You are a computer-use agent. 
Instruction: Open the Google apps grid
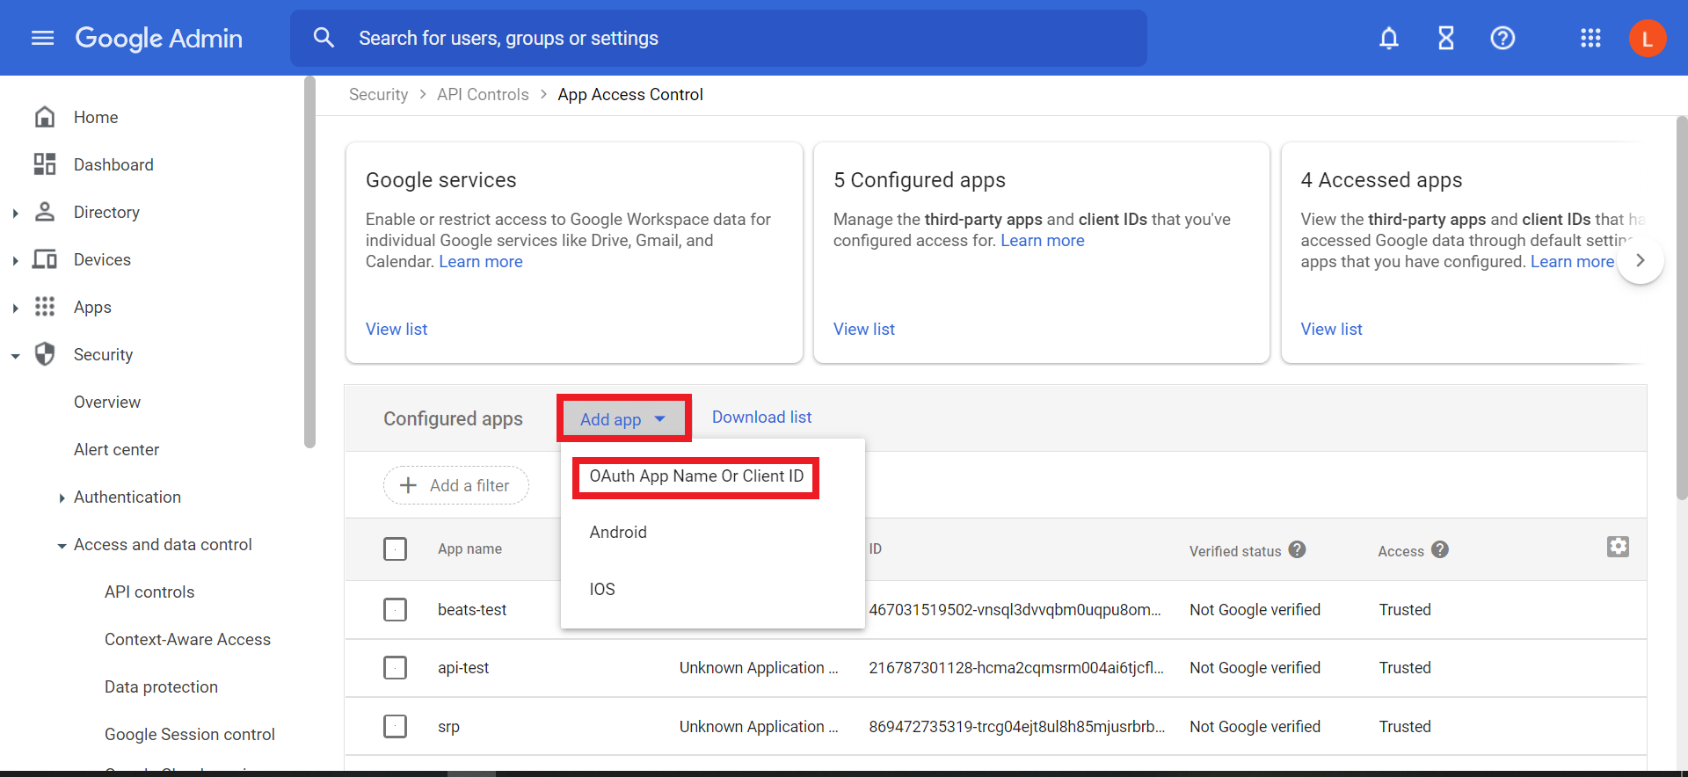1590,38
